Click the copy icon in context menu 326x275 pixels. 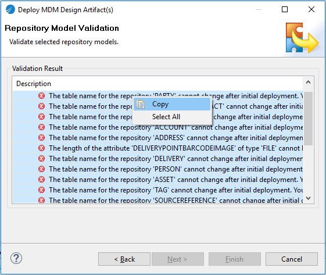pos(141,104)
